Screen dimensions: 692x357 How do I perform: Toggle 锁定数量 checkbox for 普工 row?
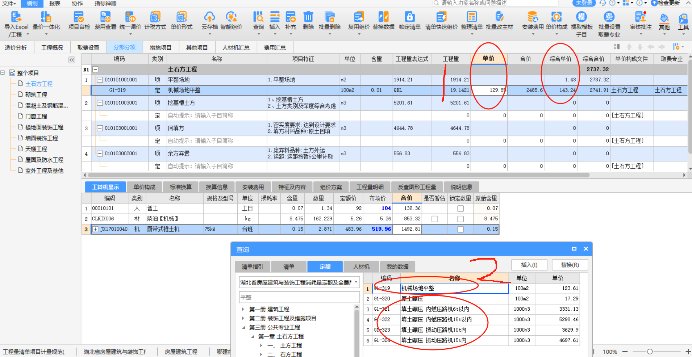click(460, 209)
